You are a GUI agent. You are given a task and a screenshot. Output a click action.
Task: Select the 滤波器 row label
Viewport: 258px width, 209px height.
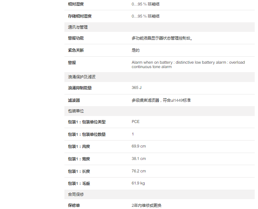pos(74,100)
